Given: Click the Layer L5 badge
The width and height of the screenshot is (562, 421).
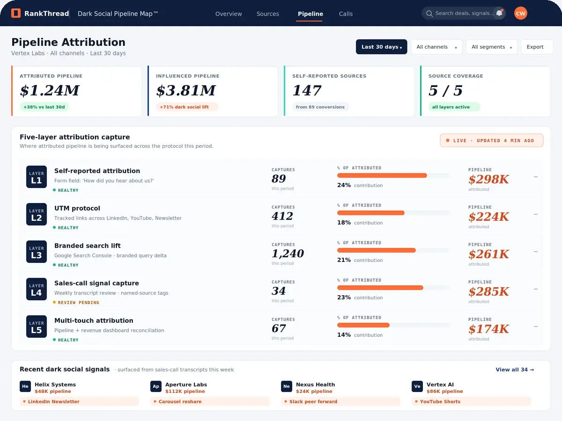Looking at the screenshot, I should coord(37,327).
